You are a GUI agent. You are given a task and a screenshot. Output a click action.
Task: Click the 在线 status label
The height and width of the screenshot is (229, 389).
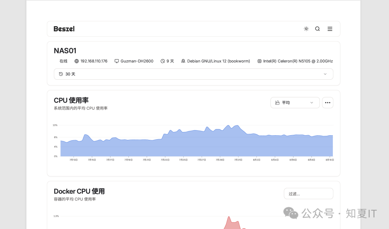click(63, 61)
